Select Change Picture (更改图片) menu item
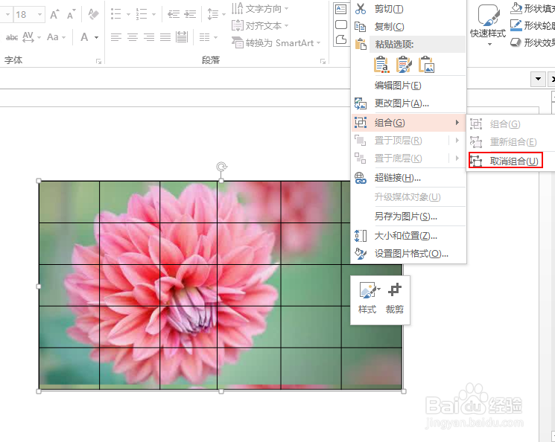The width and height of the screenshot is (555, 442). (409, 103)
